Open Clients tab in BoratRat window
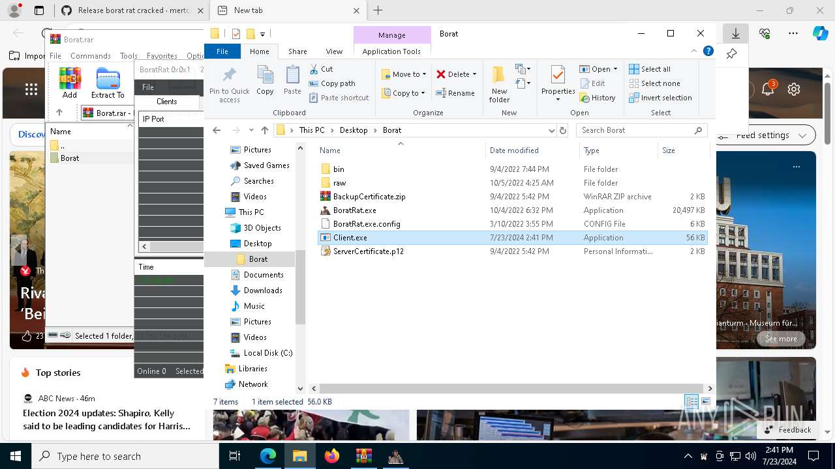Image resolution: width=835 pixels, height=469 pixels. (x=167, y=102)
